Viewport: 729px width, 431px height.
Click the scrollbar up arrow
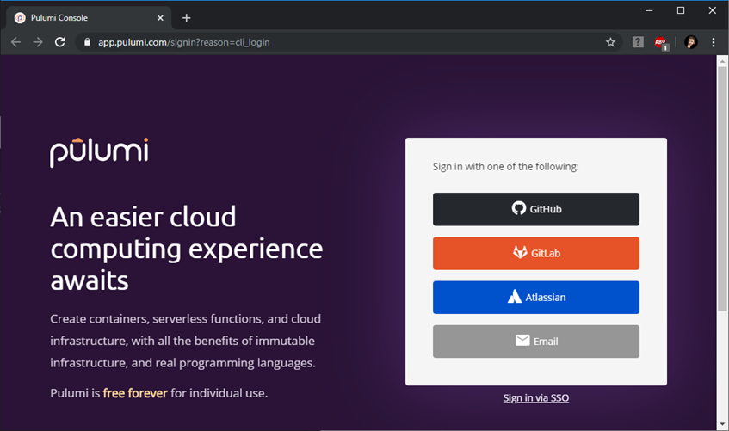coord(722,61)
